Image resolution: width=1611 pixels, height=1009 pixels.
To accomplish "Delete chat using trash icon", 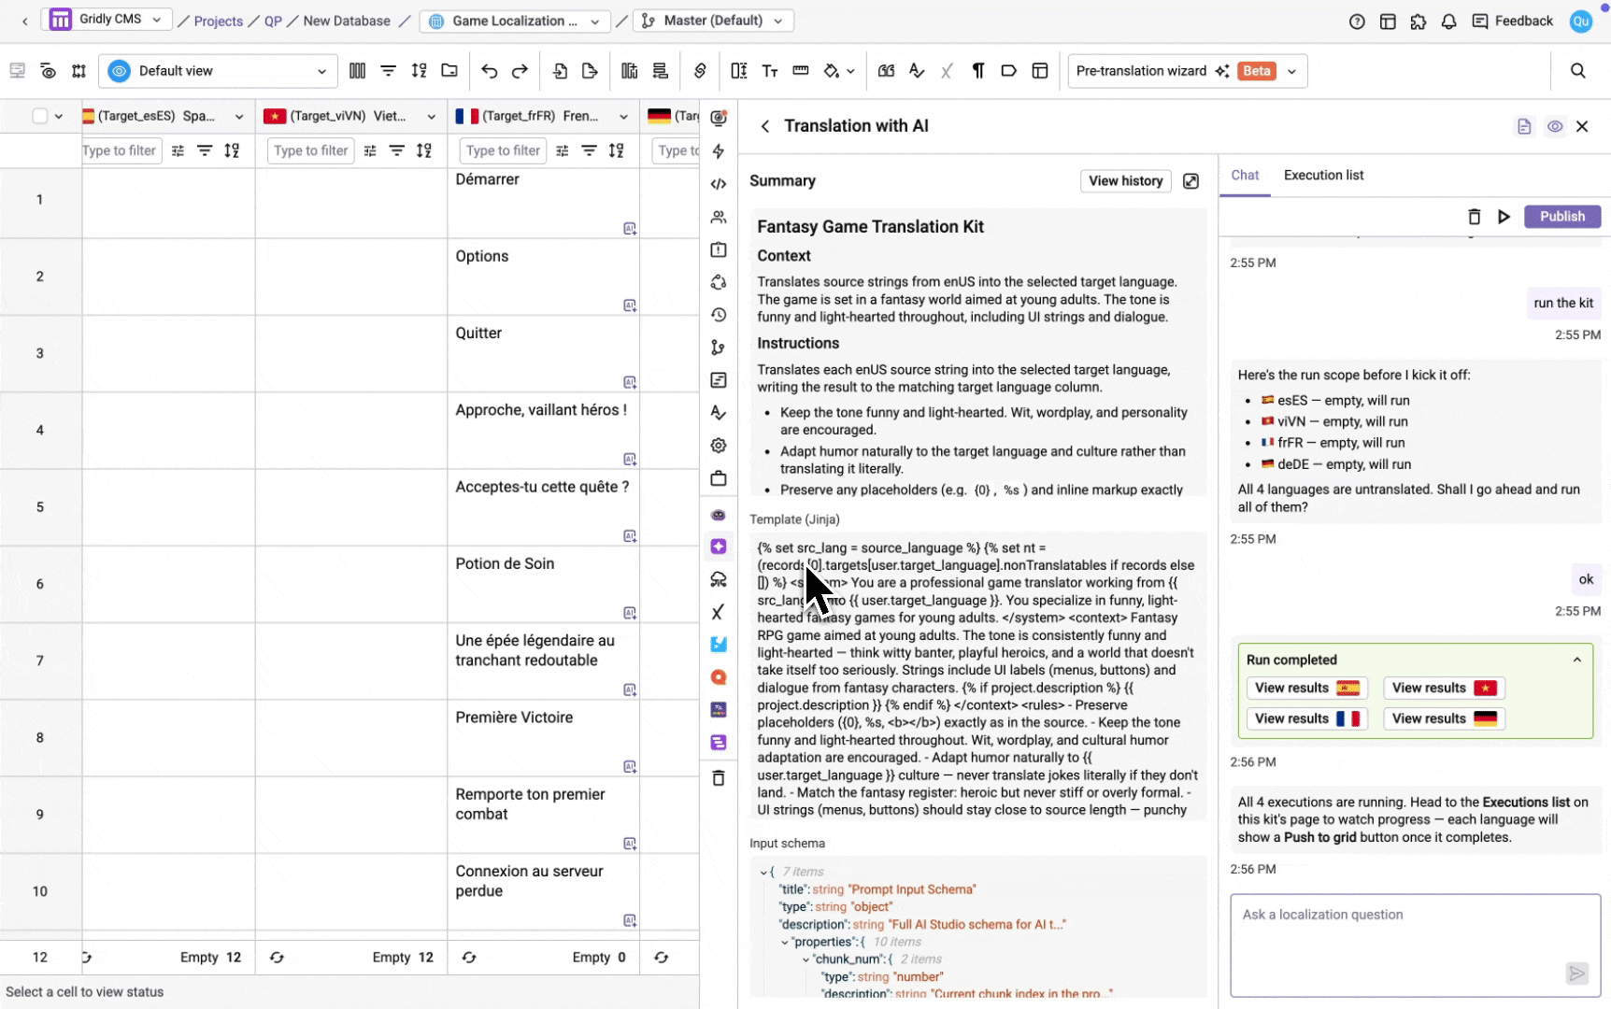I will click(1474, 217).
